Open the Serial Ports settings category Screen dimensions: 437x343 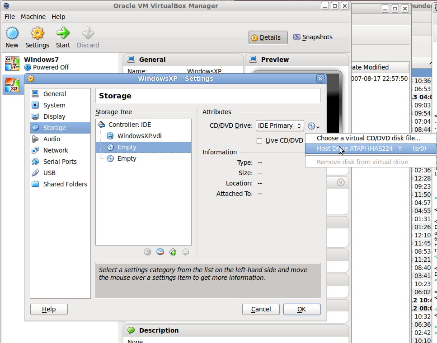(x=60, y=162)
